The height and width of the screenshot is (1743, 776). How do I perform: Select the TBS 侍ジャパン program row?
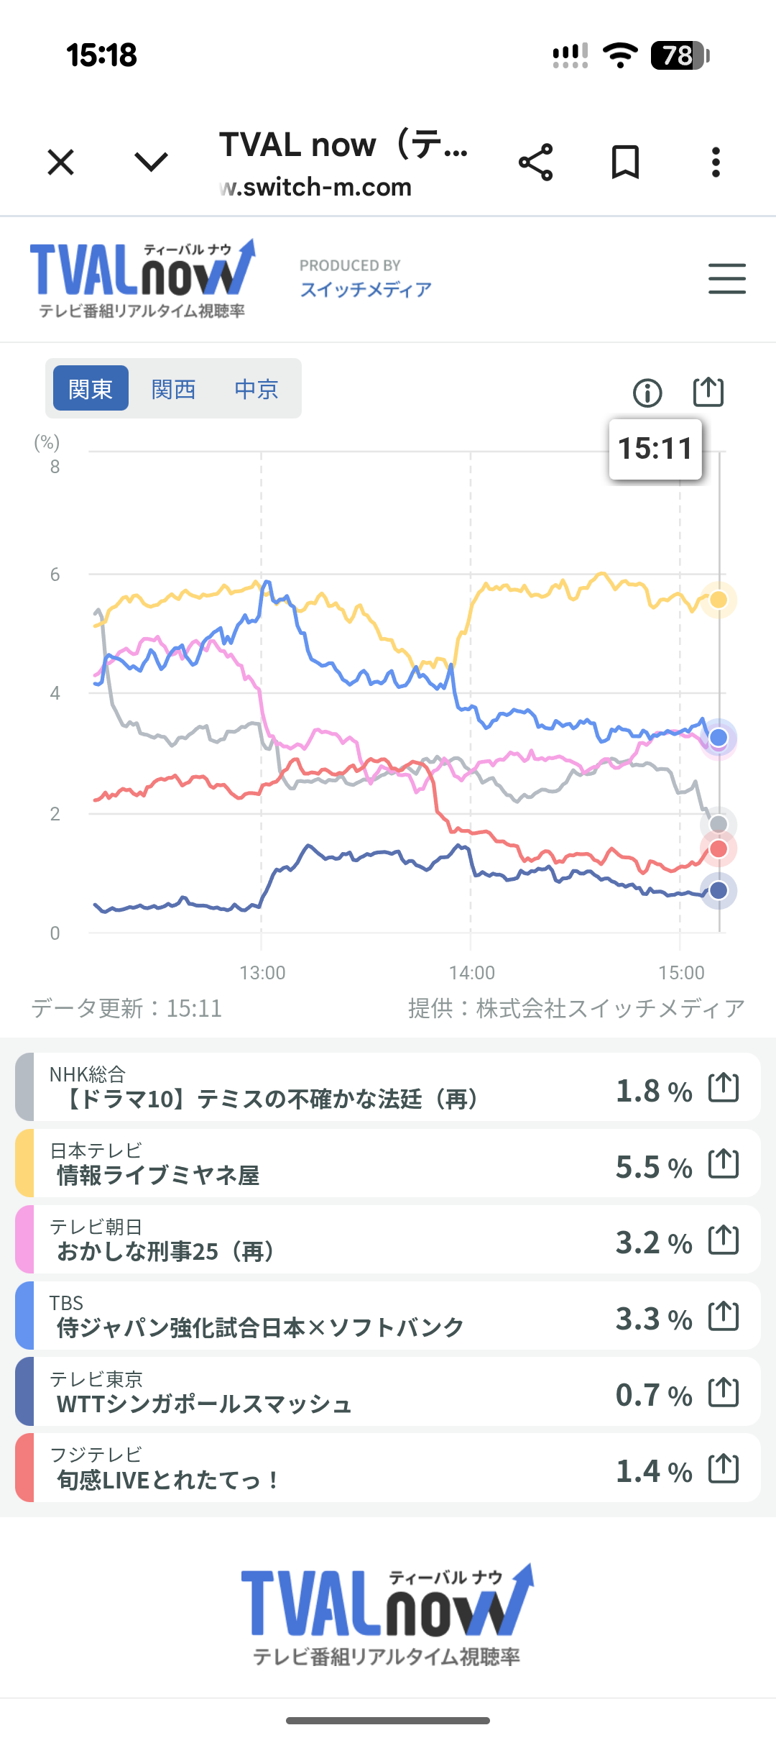coord(323,1315)
